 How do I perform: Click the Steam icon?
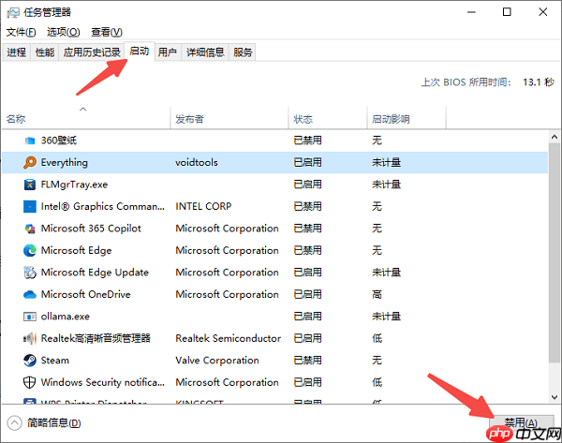[30, 361]
